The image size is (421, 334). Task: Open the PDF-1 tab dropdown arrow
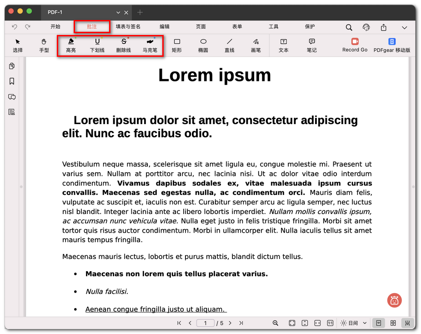118,13
